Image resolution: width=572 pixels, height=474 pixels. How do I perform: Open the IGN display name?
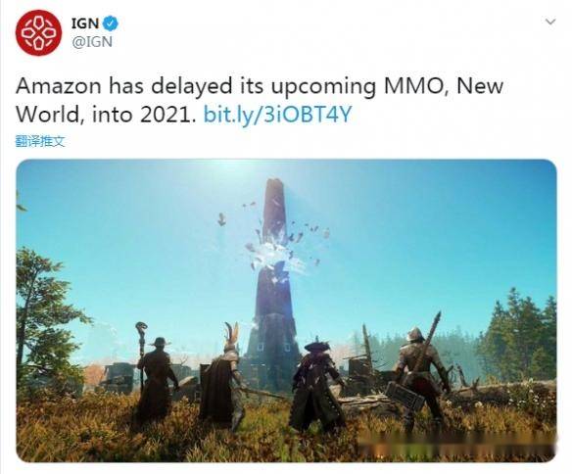[85, 24]
